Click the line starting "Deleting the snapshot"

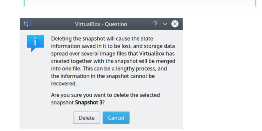[102, 39]
